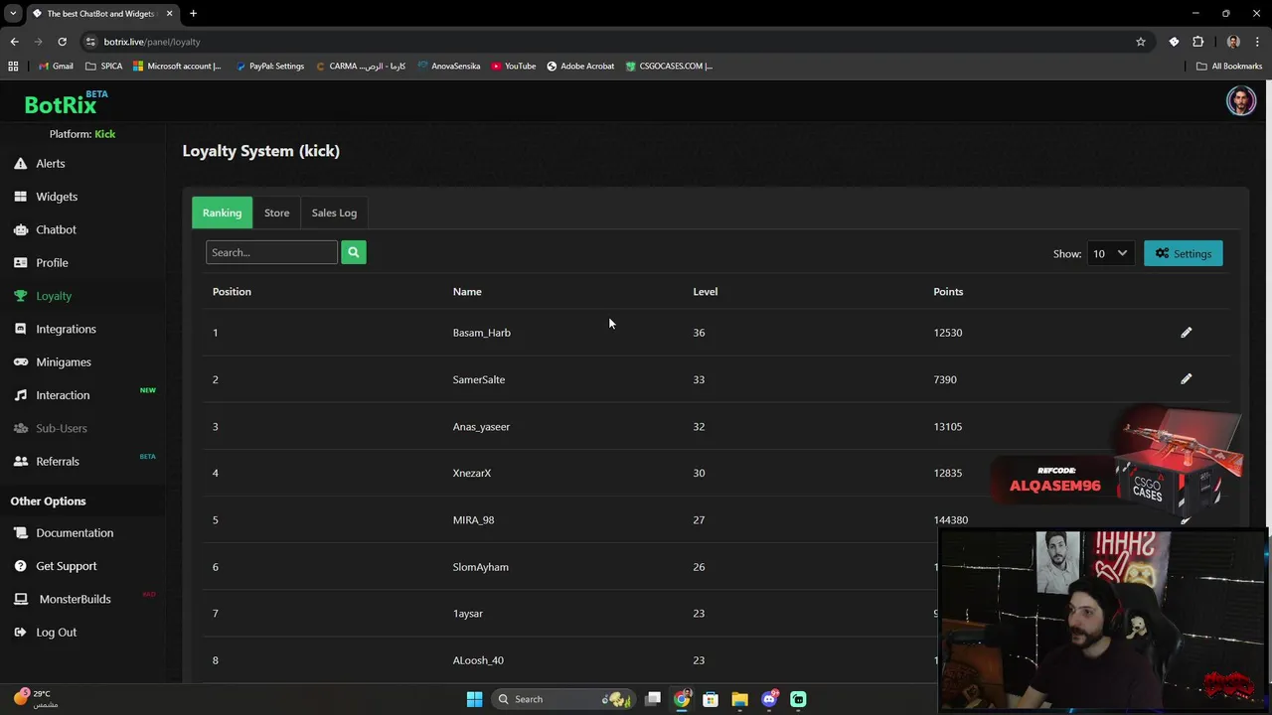
Task: Open the Chrome profile avatar
Action: [1233, 42]
